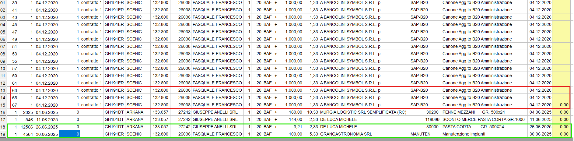This screenshot has height=141, width=574.
Task: Select the amount cell showing 180,00
Action: [x=293, y=112]
